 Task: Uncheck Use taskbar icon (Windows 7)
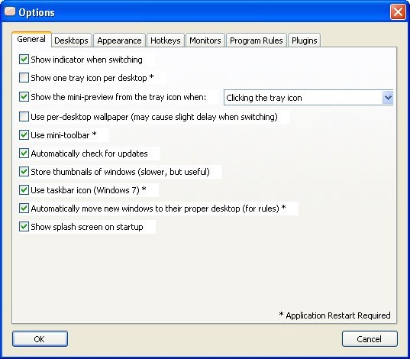coord(24,190)
